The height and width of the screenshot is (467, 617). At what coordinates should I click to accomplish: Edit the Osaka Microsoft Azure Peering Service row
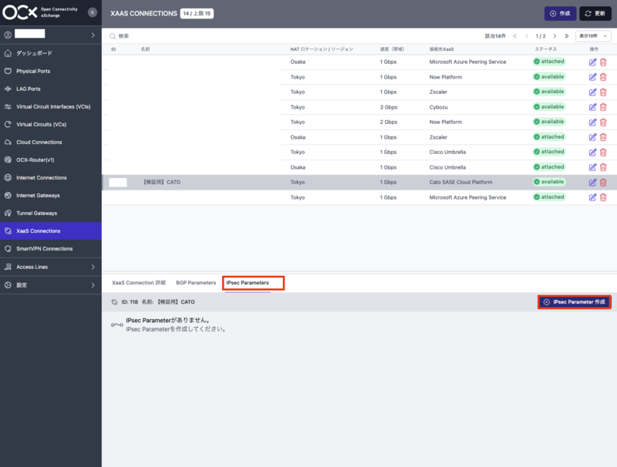[592, 62]
